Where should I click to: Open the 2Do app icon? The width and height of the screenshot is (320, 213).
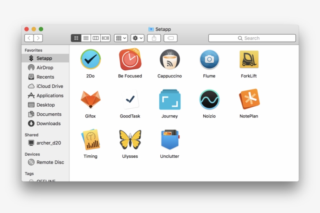pyautogui.click(x=91, y=59)
